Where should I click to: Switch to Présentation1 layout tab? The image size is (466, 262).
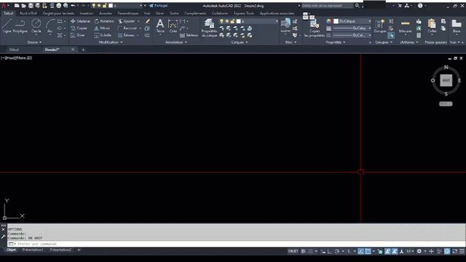pos(33,250)
